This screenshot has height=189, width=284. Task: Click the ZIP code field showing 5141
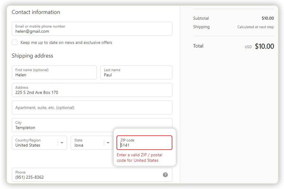[144, 143]
